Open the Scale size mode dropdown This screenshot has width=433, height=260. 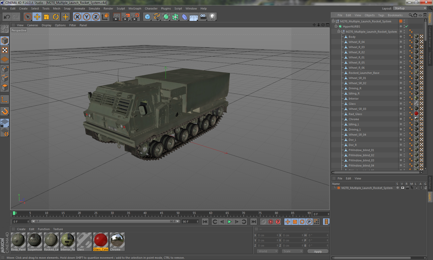[292, 251]
